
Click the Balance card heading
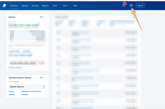point(12,17)
